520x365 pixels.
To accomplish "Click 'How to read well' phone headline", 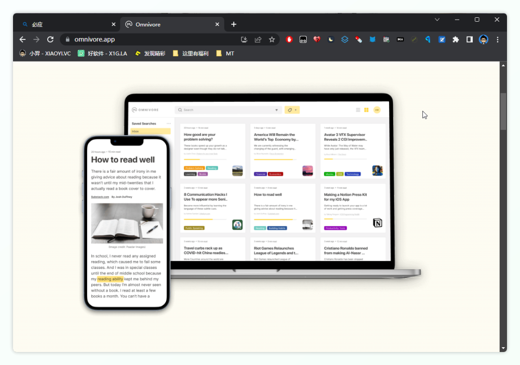I will click(x=123, y=160).
